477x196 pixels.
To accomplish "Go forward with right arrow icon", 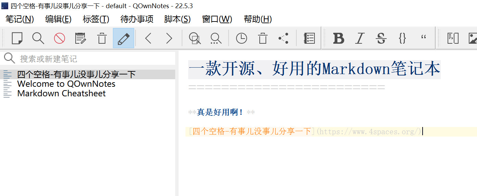I will pos(169,38).
